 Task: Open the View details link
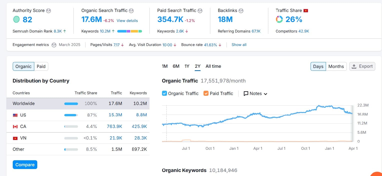coord(127,21)
